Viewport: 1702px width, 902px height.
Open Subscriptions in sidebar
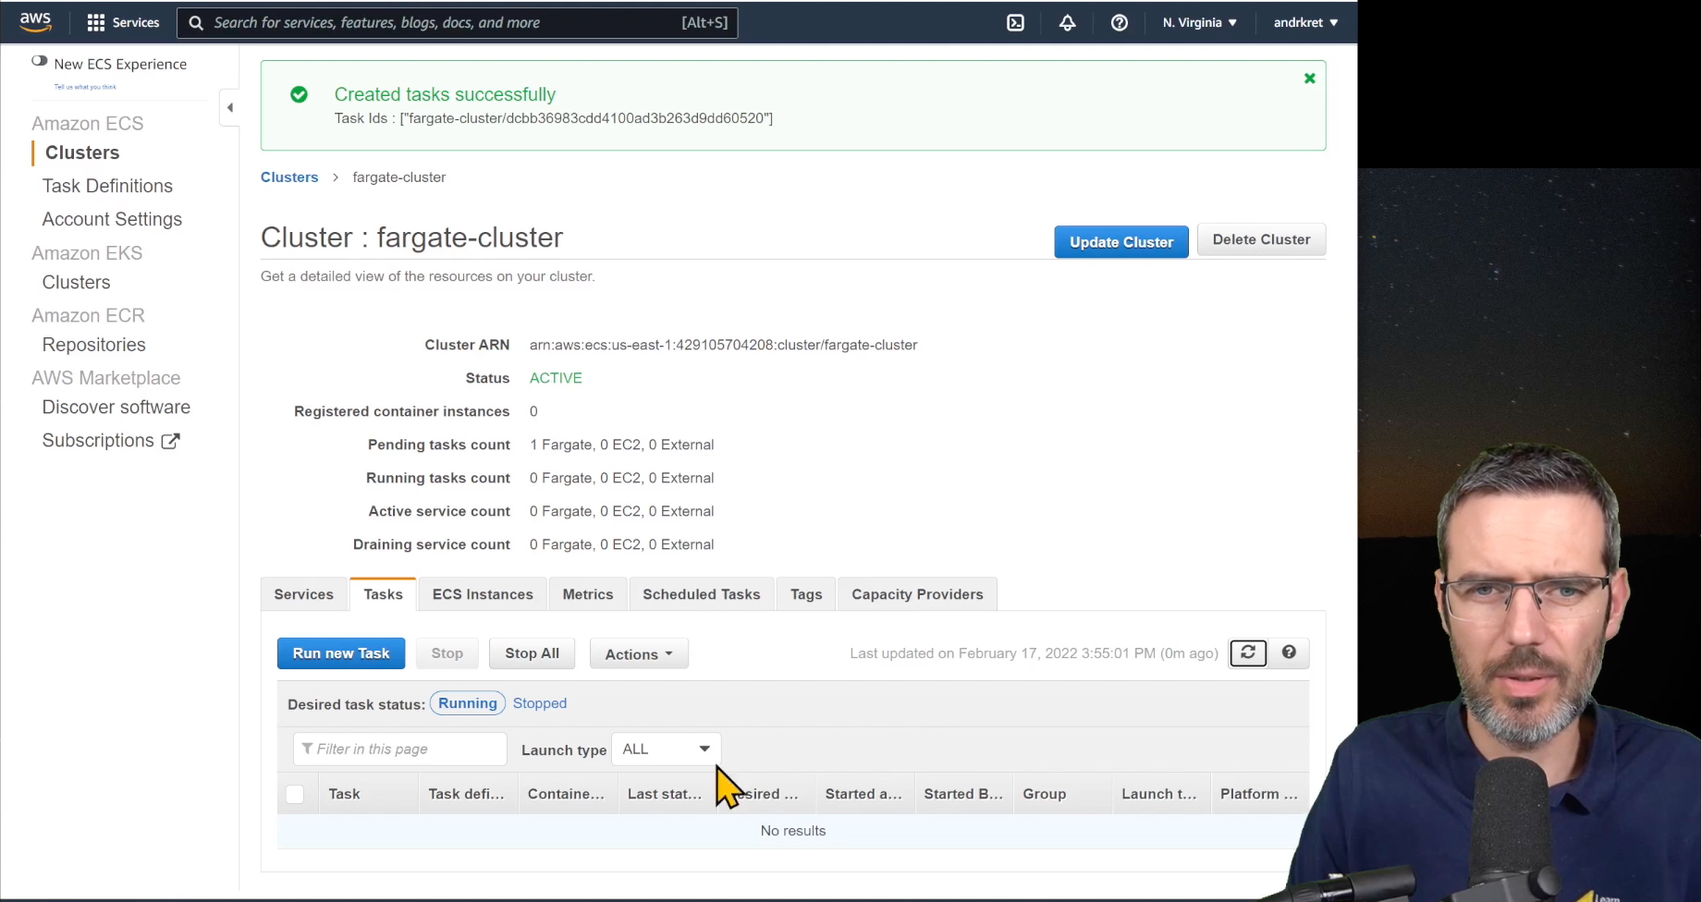(x=98, y=441)
